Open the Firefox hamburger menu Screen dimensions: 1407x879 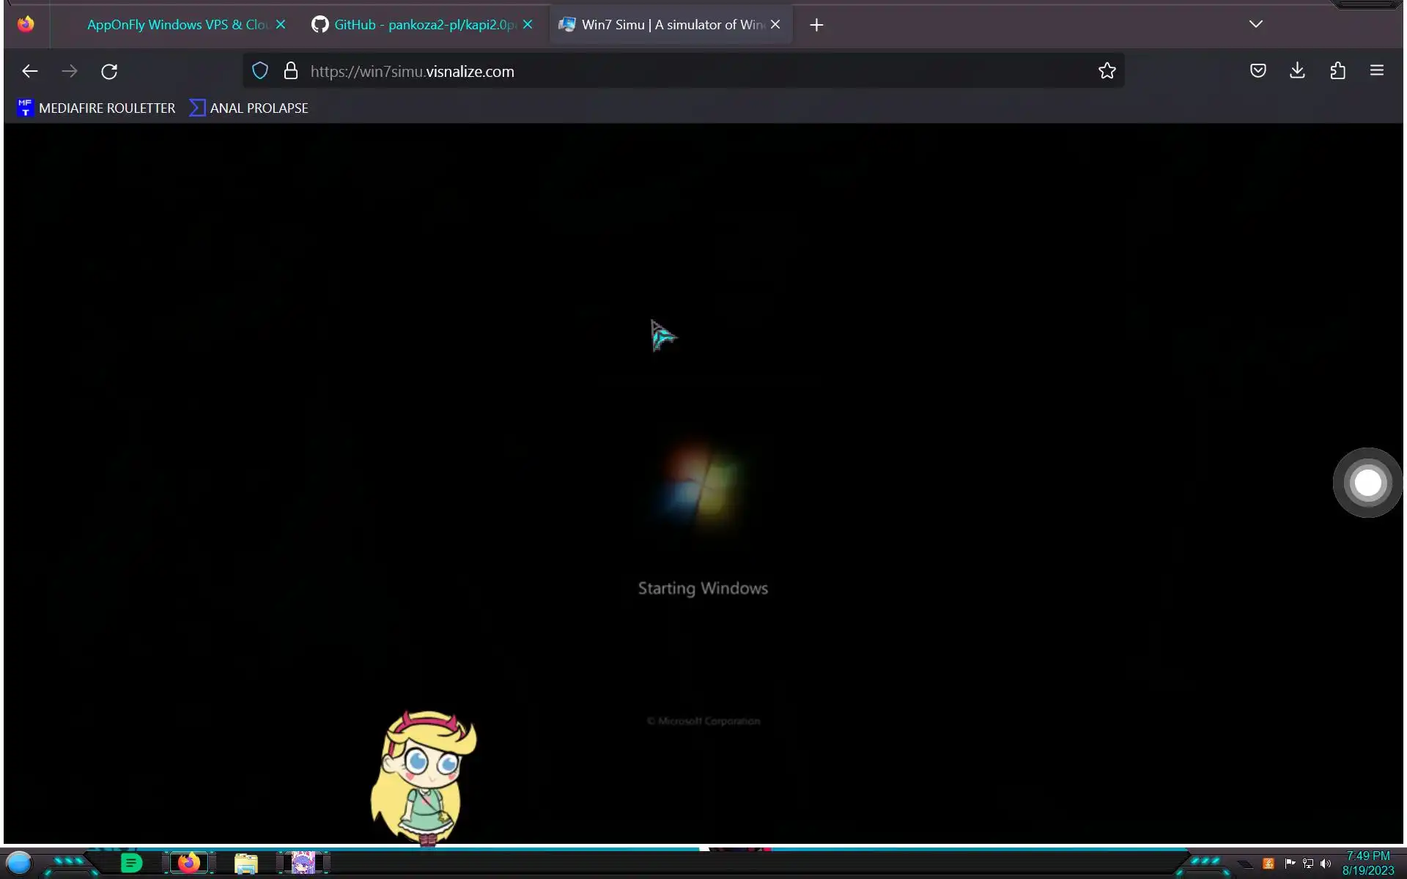[x=1376, y=71]
